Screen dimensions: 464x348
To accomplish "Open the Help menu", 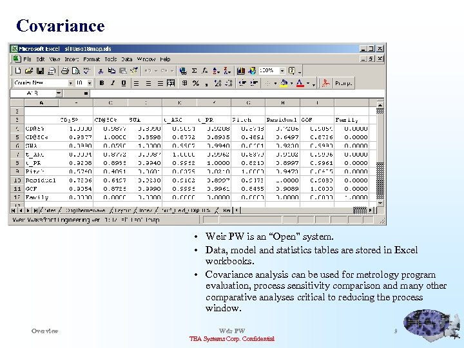I will (x=165, y=59).
